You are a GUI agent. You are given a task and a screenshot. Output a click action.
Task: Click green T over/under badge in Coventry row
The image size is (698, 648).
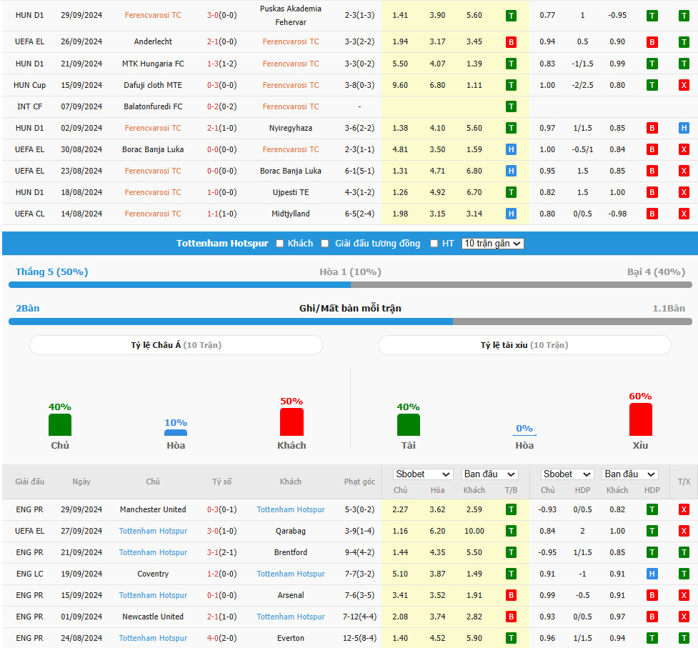[x=684, y=574]
